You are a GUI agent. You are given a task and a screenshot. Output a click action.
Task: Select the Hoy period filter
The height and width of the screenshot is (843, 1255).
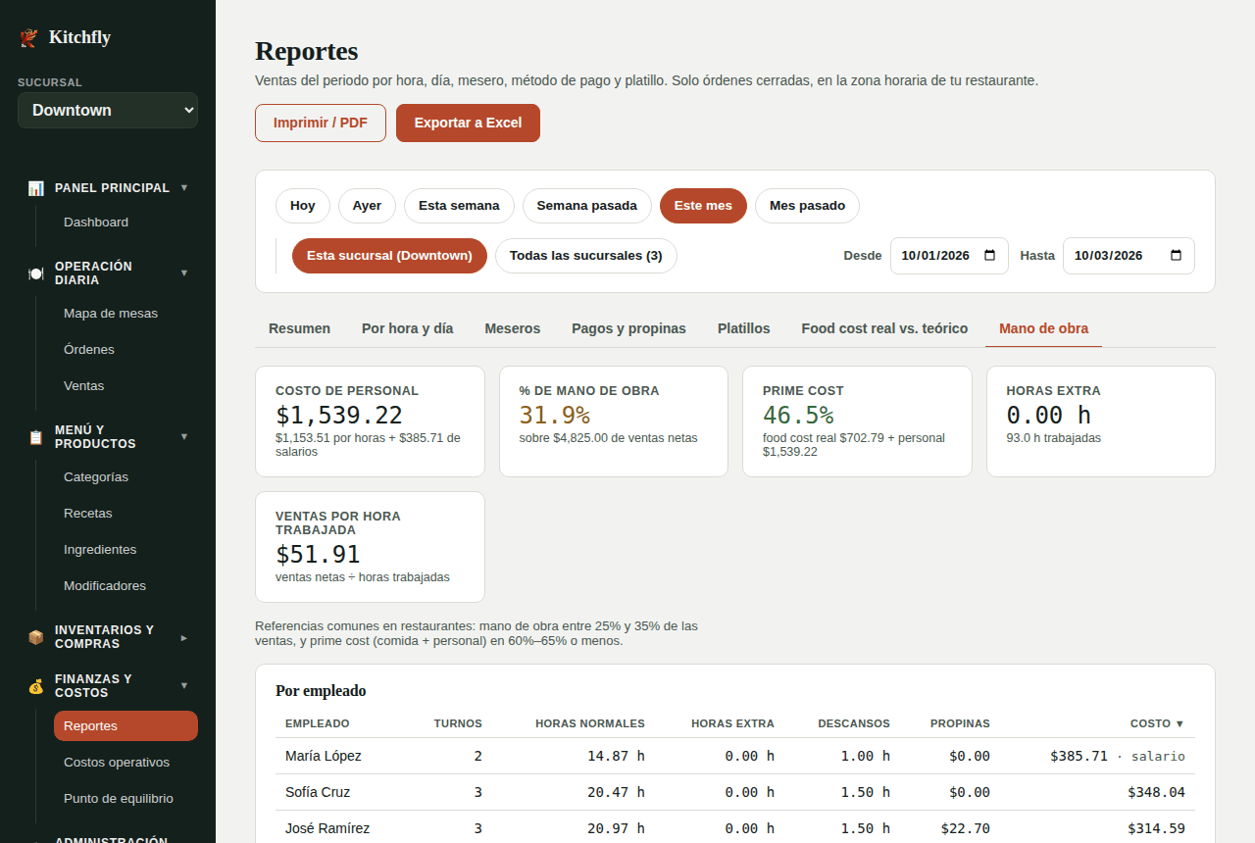[303, 206]
